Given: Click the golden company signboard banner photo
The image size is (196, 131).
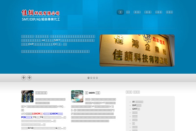Looking at the screenshot, I should click(x=137, y=50).
